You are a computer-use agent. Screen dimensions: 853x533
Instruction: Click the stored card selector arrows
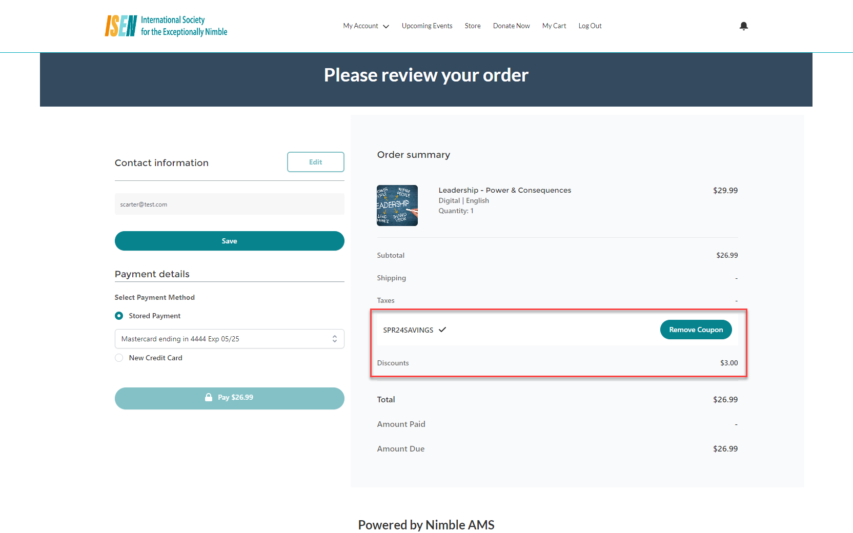click(334, 339)
